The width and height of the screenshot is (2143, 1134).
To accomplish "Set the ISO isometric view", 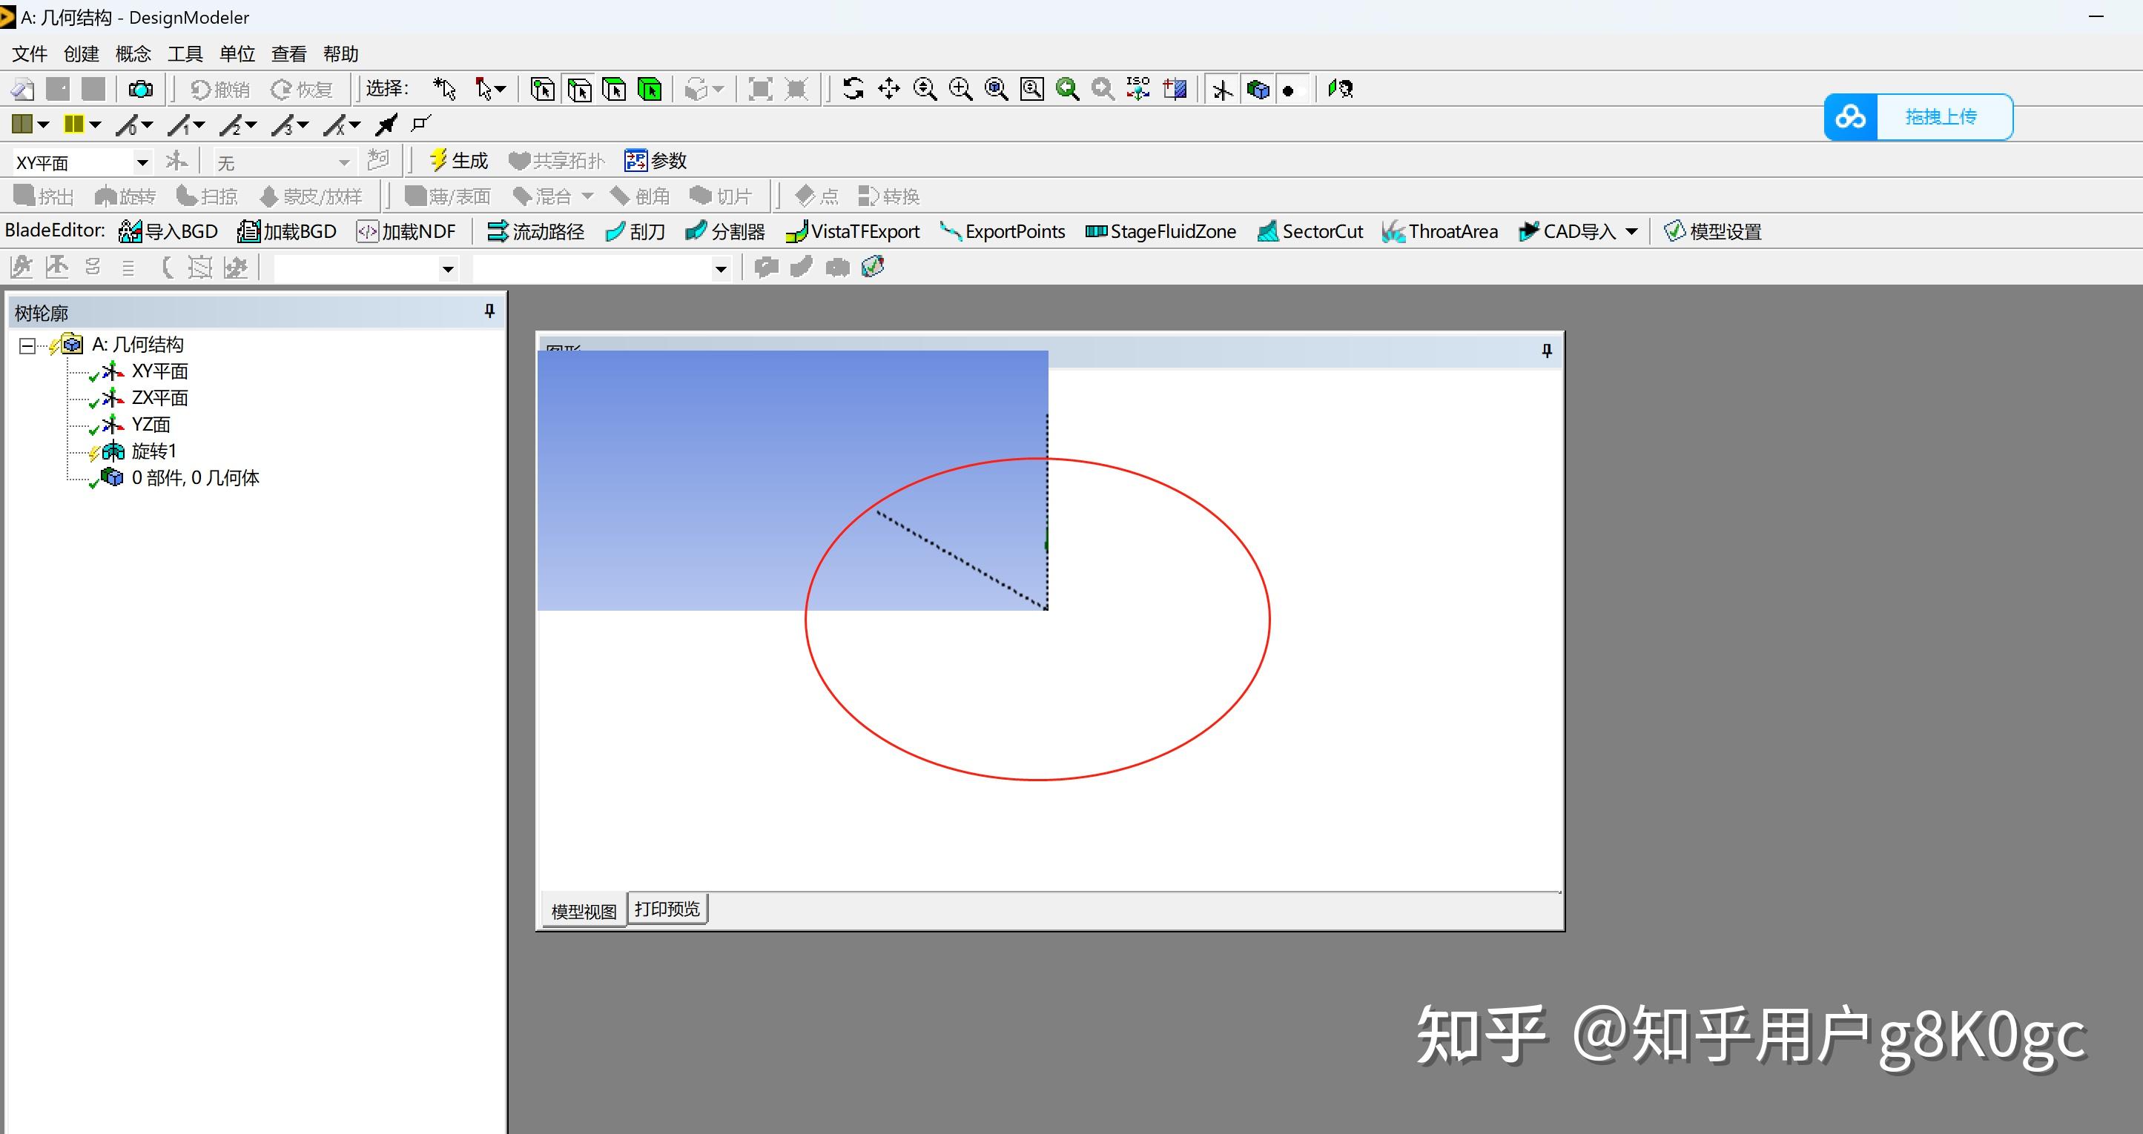I will coord(1138,89).
